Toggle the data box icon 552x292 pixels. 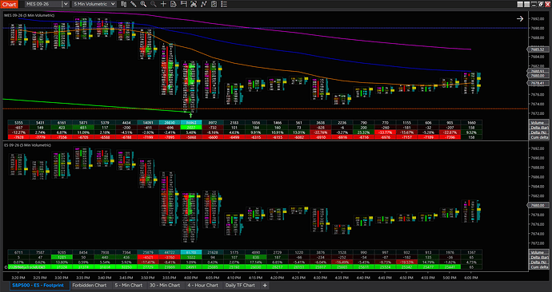[x=194, y=4]
